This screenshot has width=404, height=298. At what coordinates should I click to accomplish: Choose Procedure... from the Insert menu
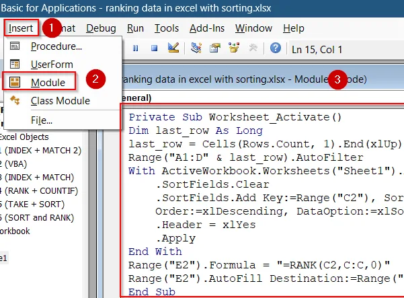point(63,46)
